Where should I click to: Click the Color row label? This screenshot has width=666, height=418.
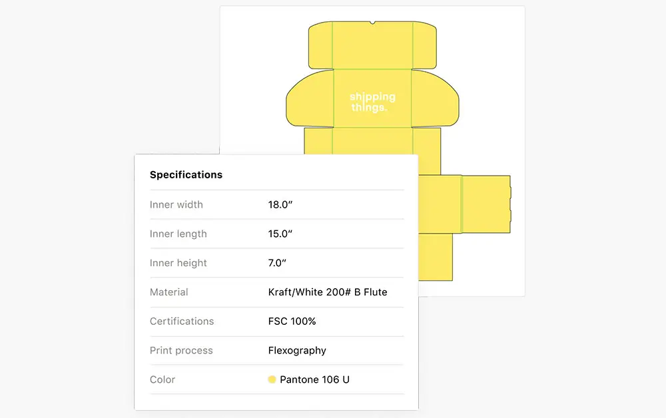[x=163, y=379]
